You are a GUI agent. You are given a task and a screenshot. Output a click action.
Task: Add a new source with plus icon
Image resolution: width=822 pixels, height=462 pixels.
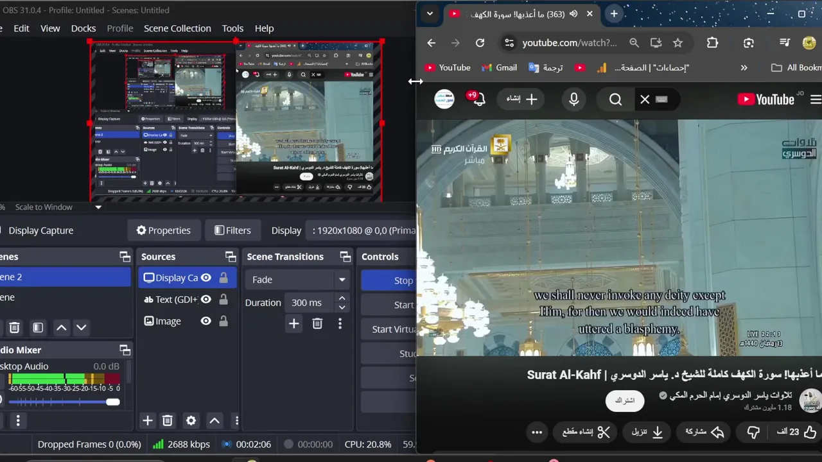(x=148, y=421)
